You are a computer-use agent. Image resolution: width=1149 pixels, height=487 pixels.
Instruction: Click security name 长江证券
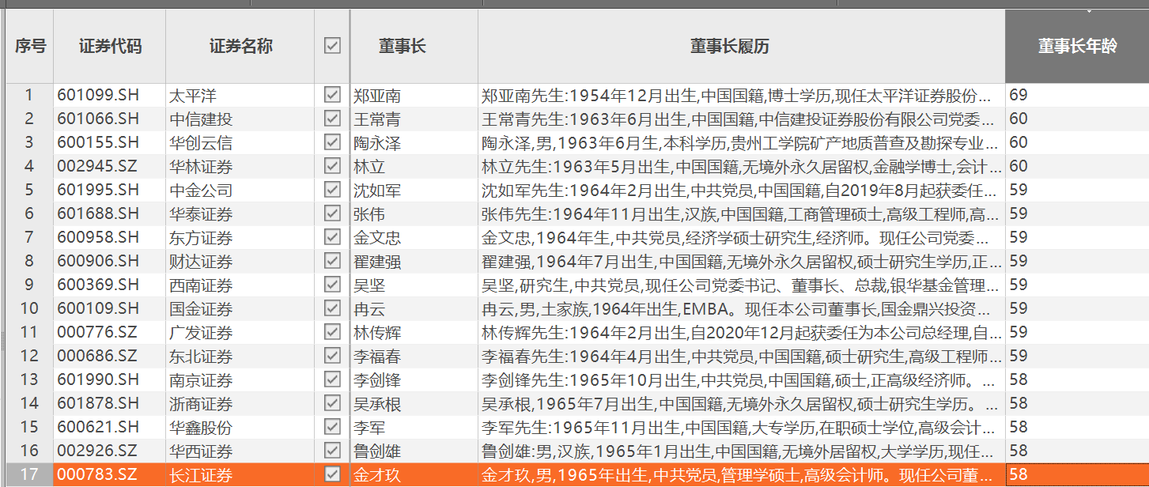point(201,475)
